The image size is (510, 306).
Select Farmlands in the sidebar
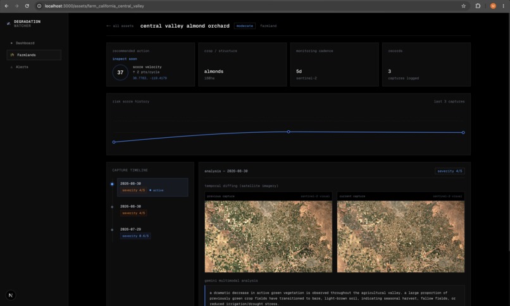click(x=34, y=55)
